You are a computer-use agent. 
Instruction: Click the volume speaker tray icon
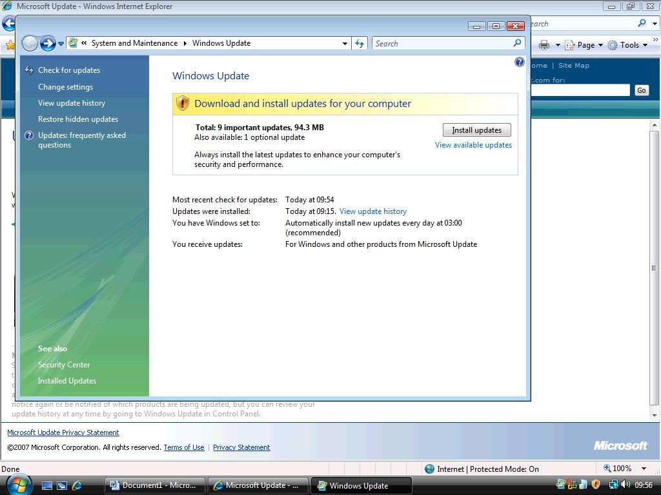(625, 485)
